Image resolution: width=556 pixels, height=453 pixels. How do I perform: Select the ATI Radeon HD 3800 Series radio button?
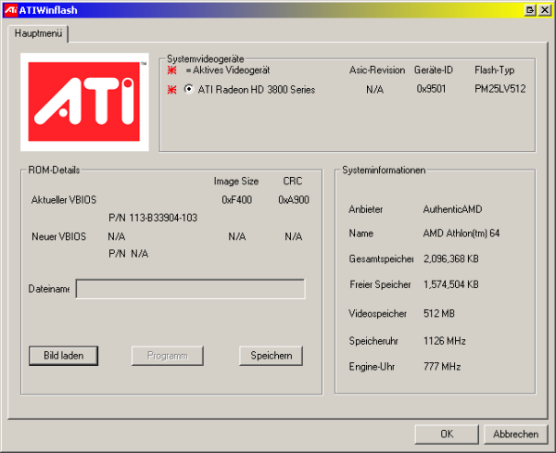[189, 89]
